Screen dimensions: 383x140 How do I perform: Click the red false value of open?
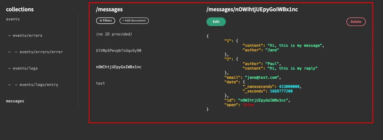pyautogui.click(x=248, y=105)
